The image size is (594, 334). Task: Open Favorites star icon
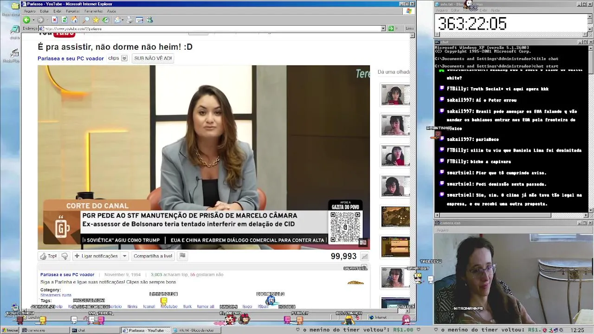[x=96, y=20]
